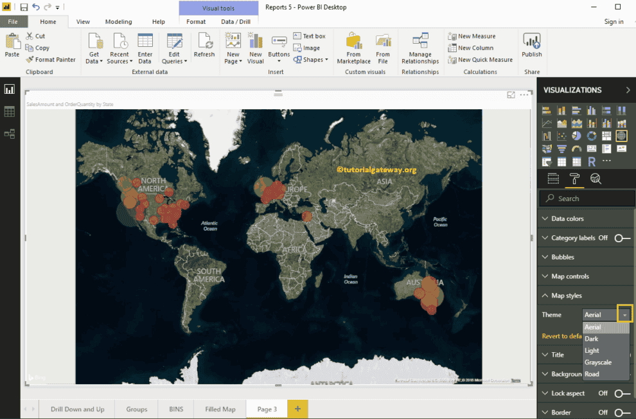Click From Marketplace custom visuals

pyautogui.click(x=353, y=49)
